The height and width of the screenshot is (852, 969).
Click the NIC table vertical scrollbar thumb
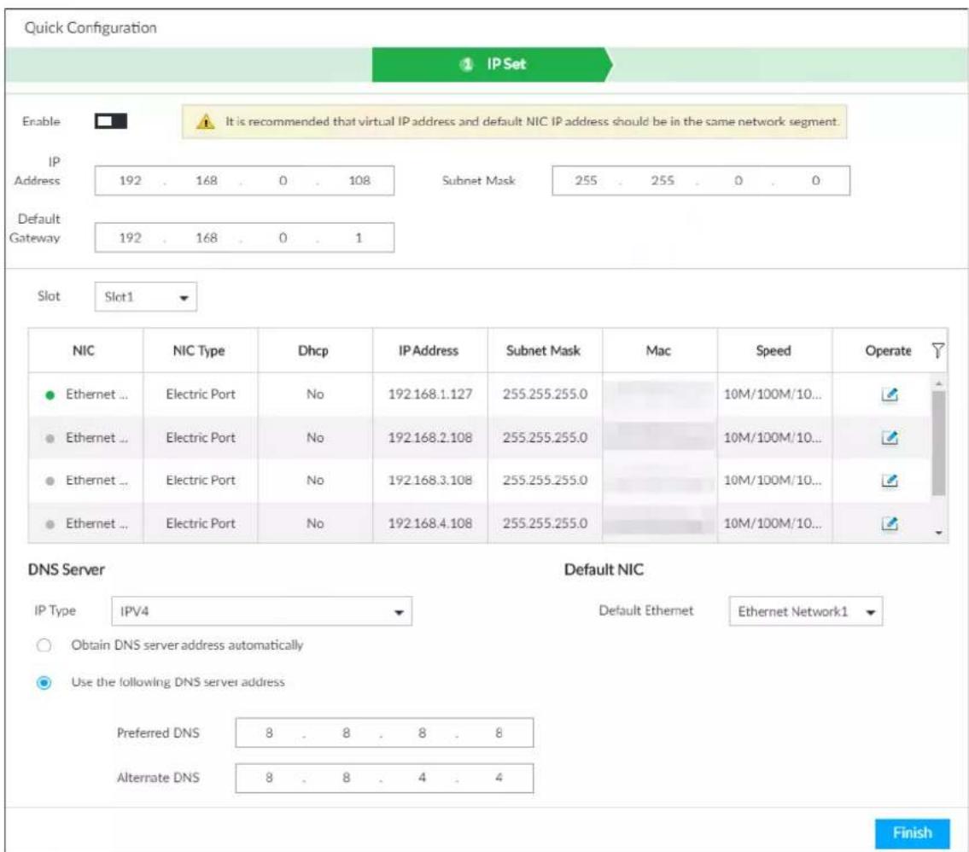939,443
